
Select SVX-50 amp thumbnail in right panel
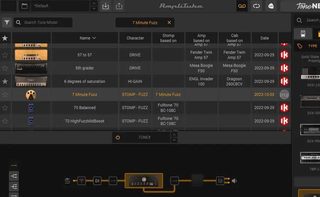(x=310, y=101)
